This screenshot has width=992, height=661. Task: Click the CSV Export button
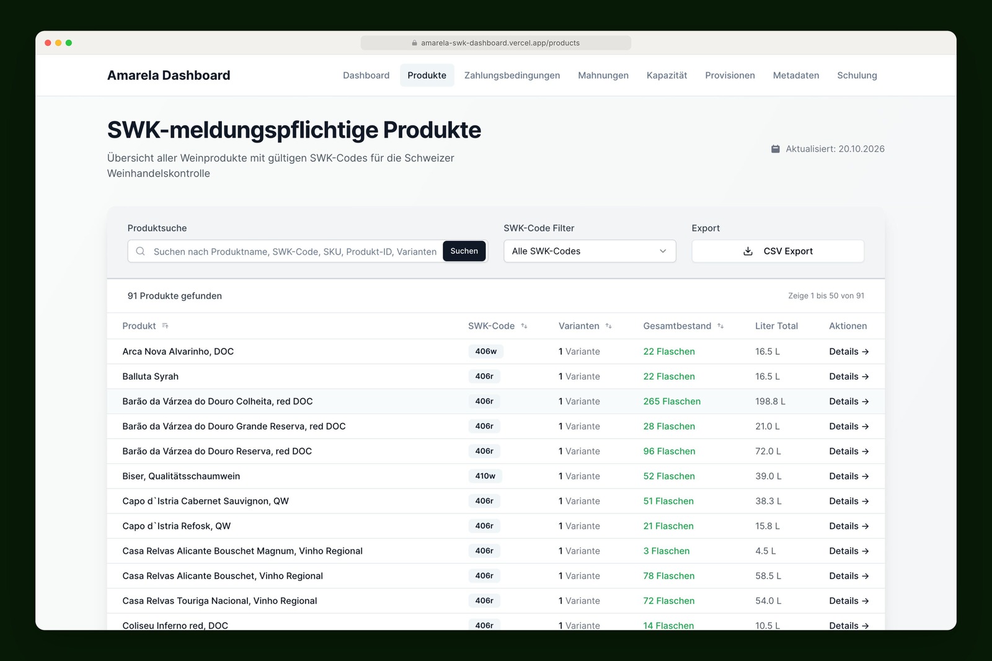click(x=778, y=251)
